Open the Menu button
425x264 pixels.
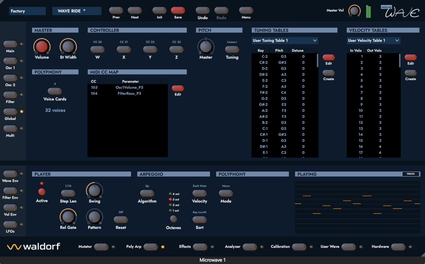(x=246, y=11)
